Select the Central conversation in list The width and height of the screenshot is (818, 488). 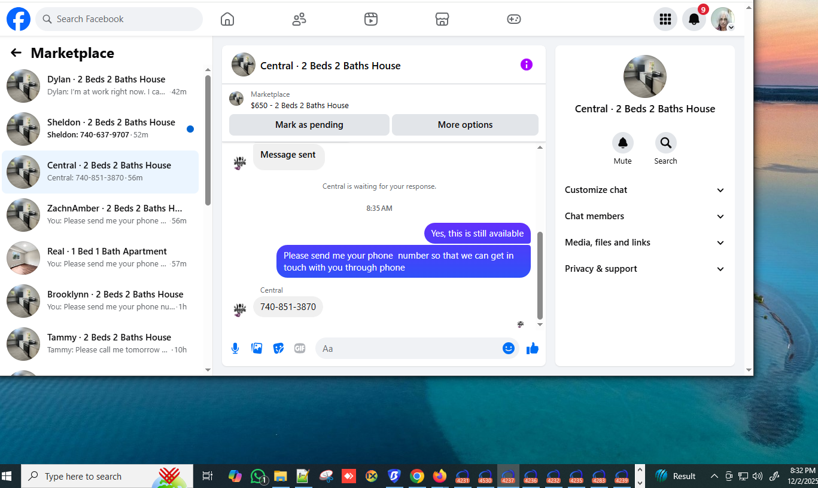pos(100,172)
